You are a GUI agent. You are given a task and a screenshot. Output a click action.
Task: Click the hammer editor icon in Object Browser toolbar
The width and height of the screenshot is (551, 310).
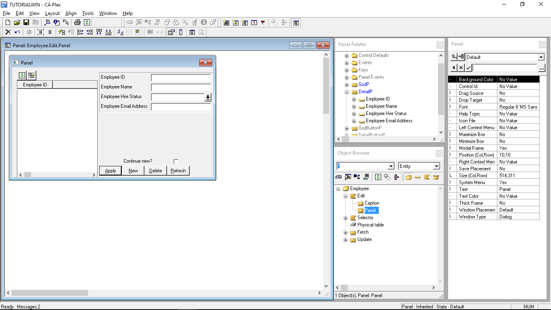pyautogui.click(x=348, y=177)
